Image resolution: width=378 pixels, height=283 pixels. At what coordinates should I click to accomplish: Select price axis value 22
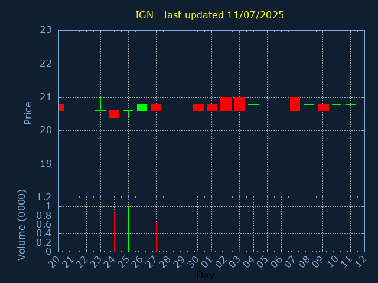[x=46, y=64]
